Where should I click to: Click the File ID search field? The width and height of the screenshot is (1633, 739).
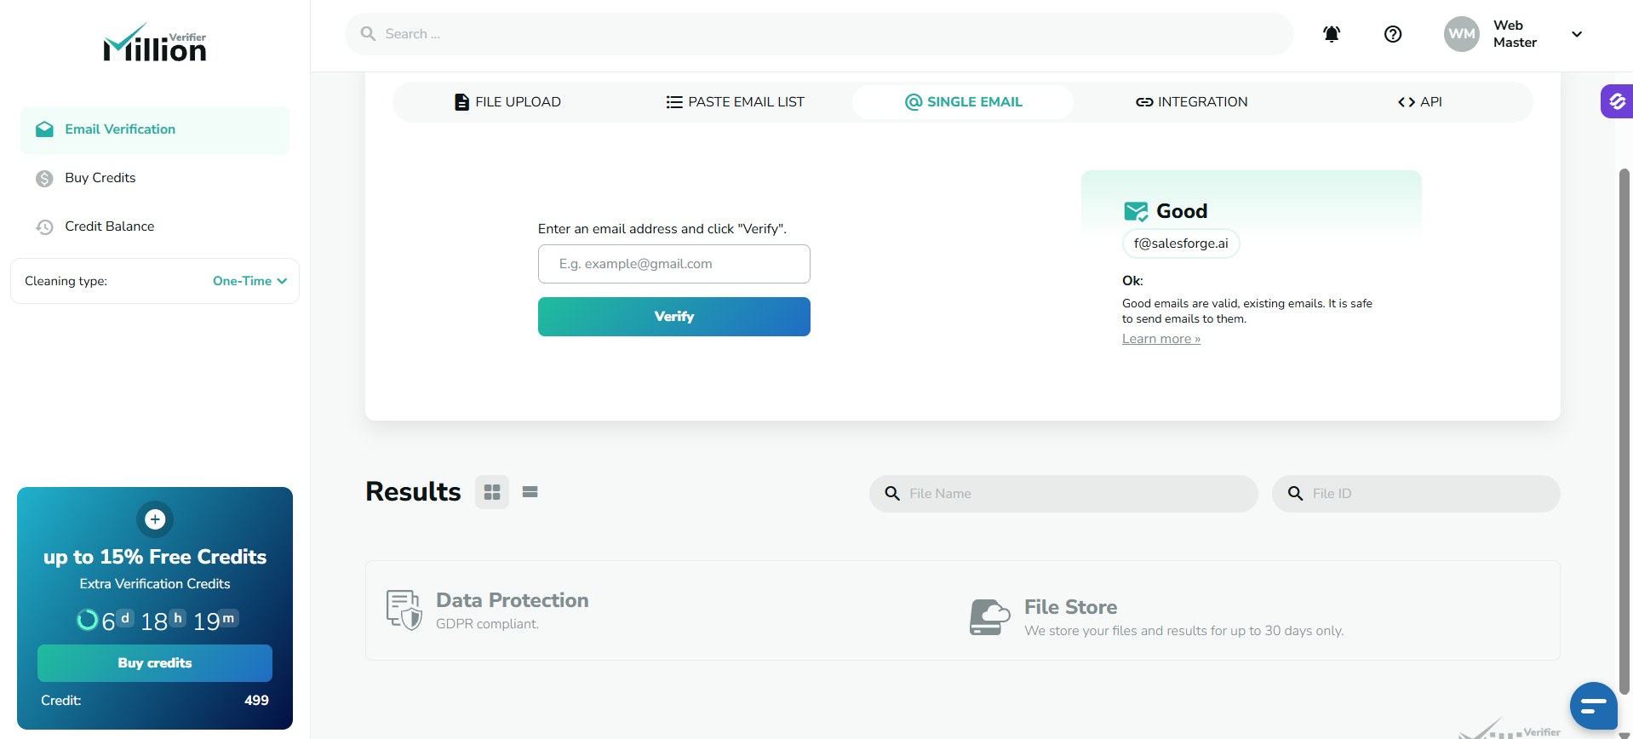click(1416, 494)
